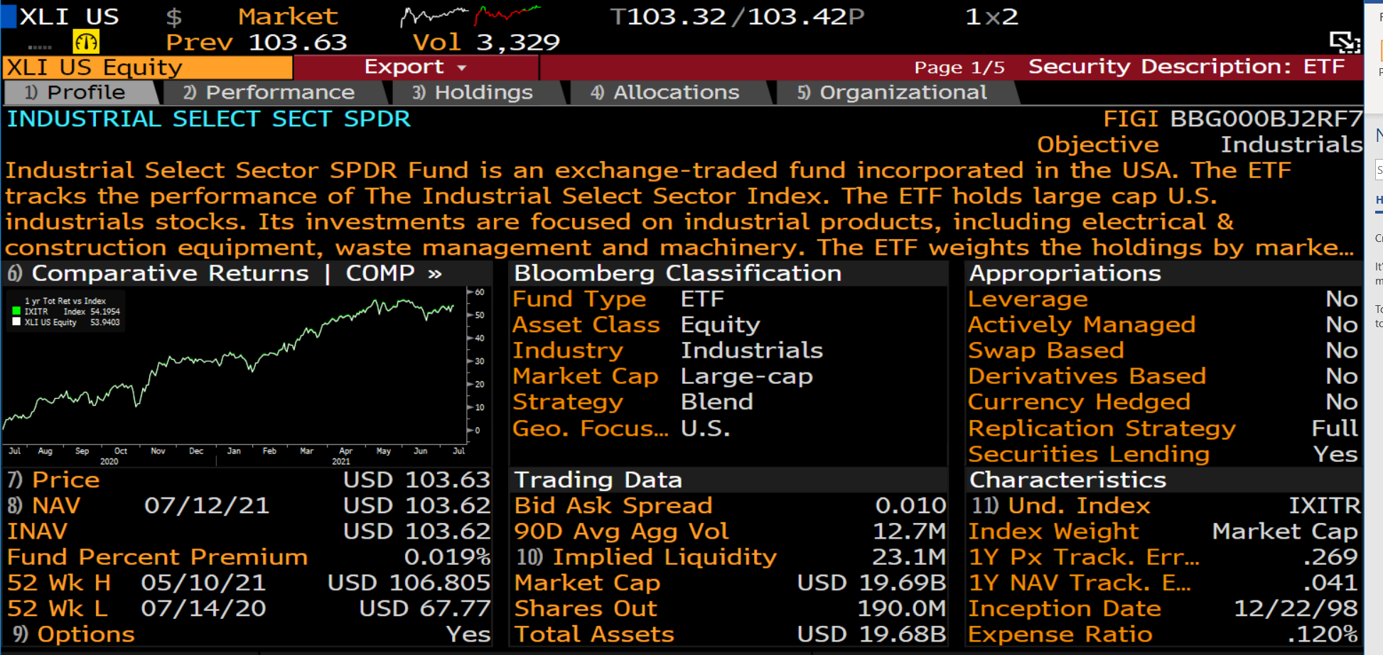Click the white intraday sparkline chart
The image size is (1383, 655).
click(435, 16)
